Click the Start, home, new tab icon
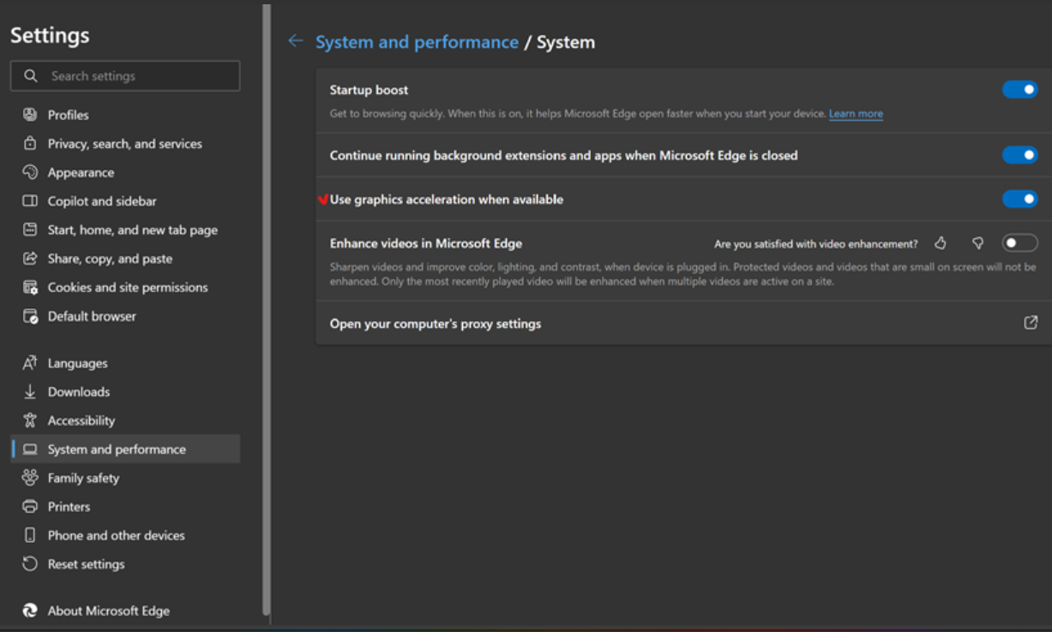The image size is (1052, 632). [30, 230]
